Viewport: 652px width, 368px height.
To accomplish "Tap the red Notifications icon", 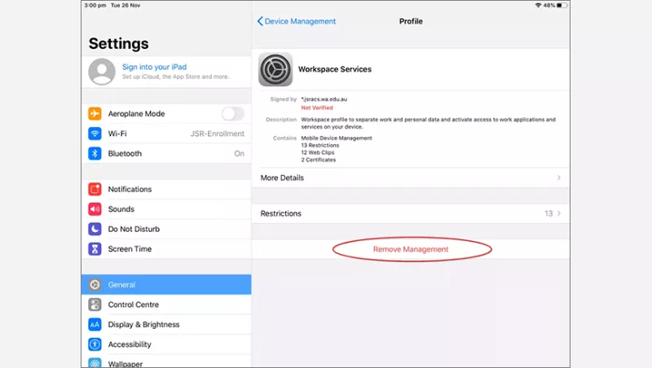I will pos(95,189).
